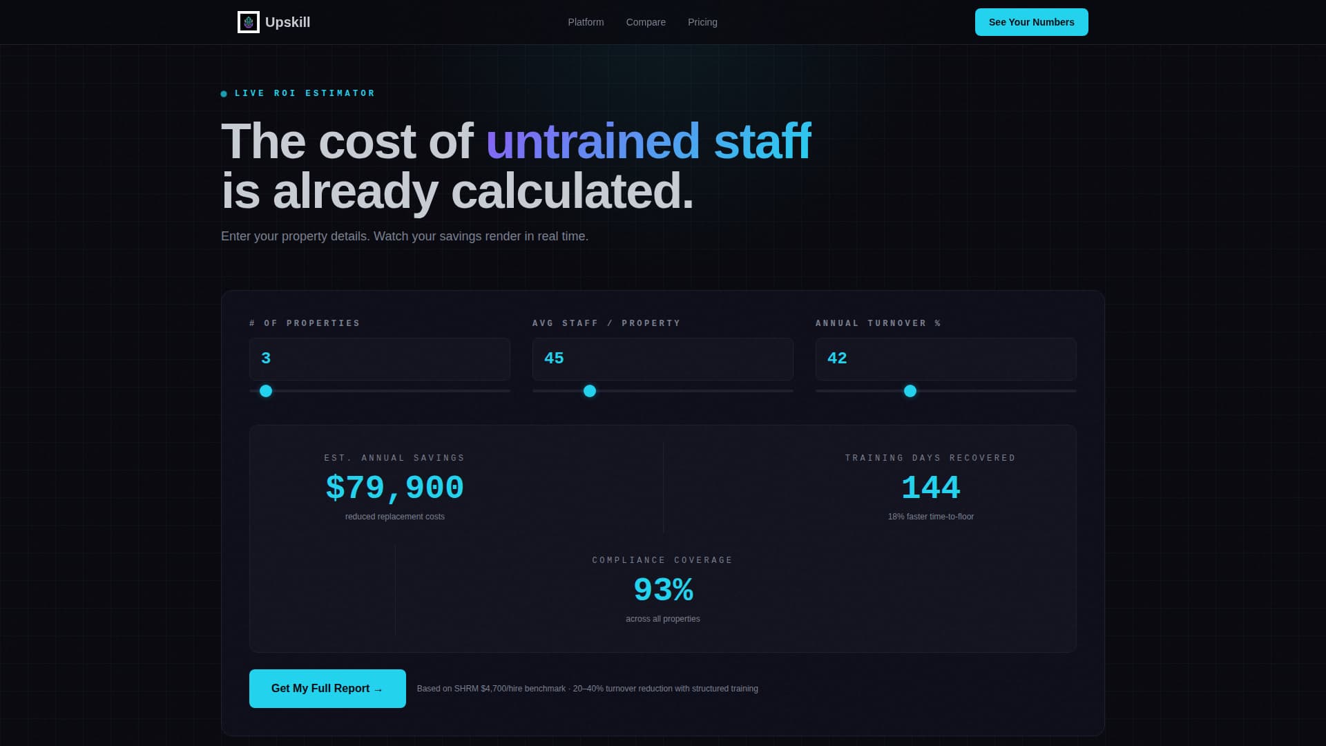Click the Avg Staff / Property slider handle
The image size is (1326, 746).
tap(590, 391)
